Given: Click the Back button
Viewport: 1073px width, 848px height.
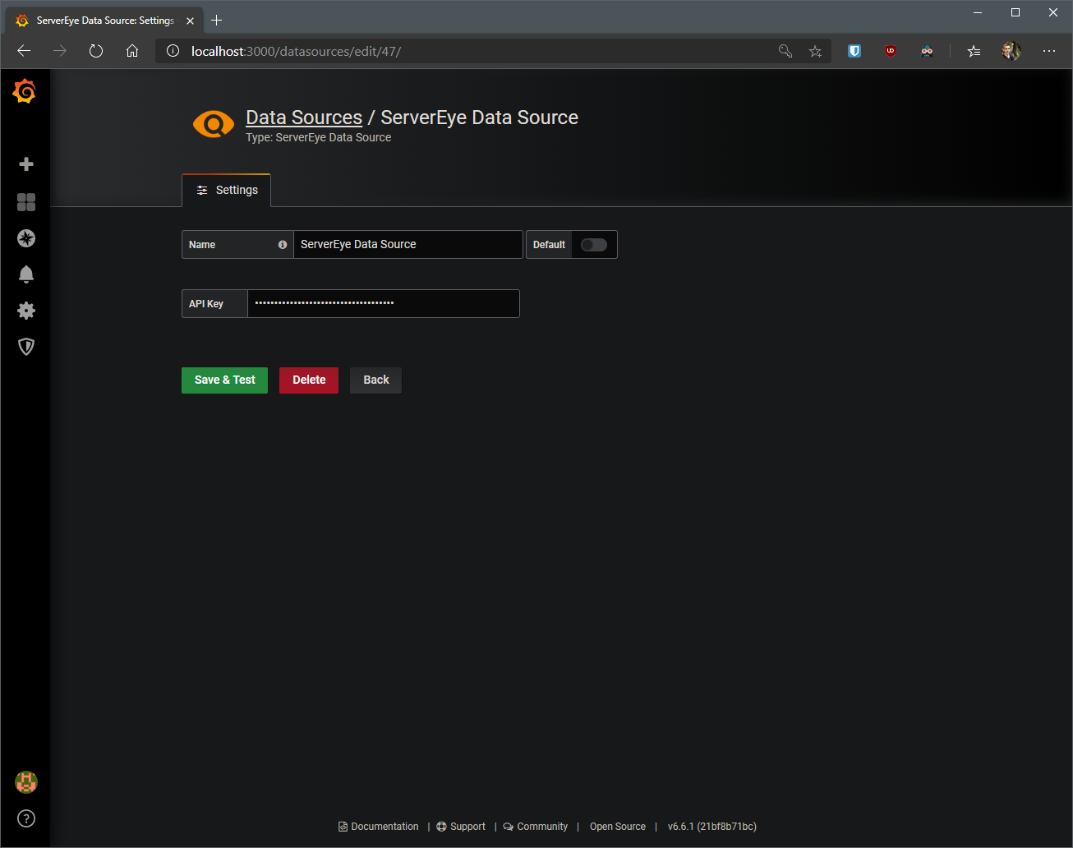Looking at the screenshot, I should (x=376, y=380).
